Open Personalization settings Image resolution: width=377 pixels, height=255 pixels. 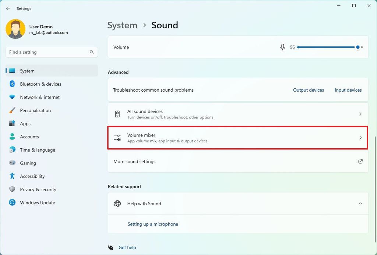pyautogui.click(x=35, y=110)
